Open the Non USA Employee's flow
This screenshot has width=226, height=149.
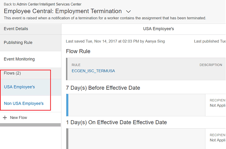[30, 104]
